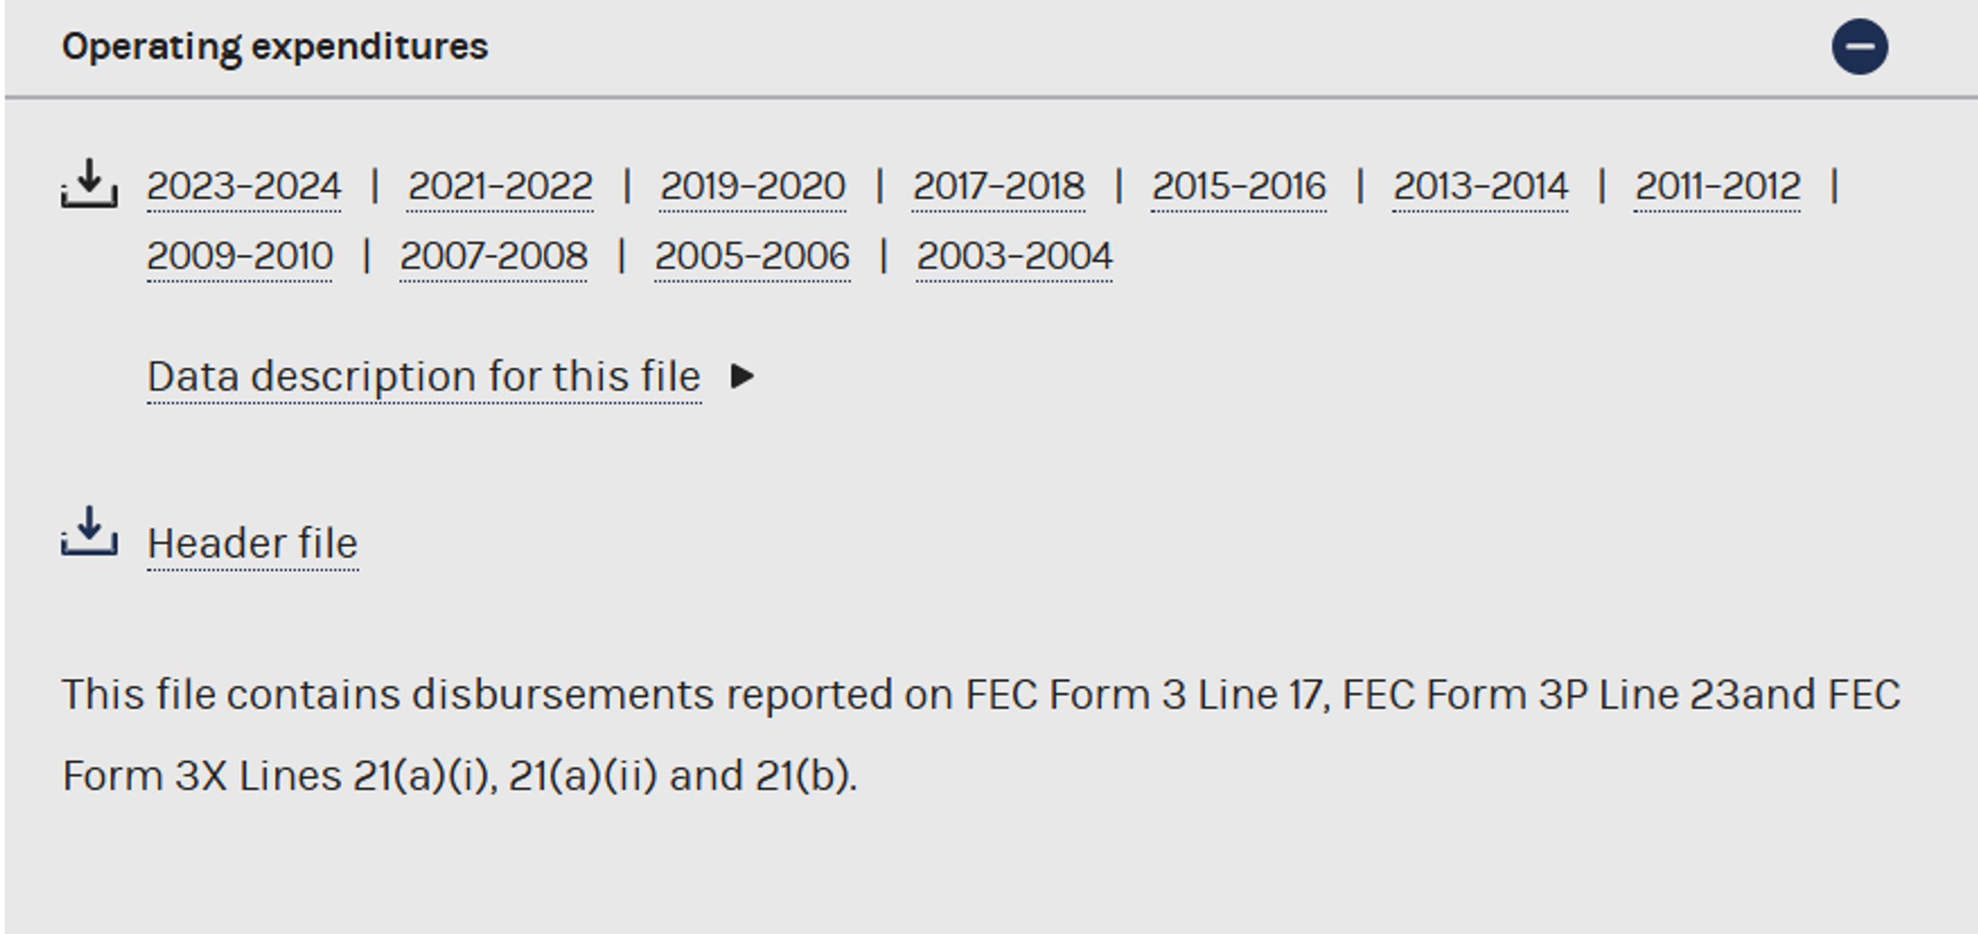This screenshot has width=1978, height=934.
Task: Click the 2011-2012 download link
Action: [x=1718, y=185]
